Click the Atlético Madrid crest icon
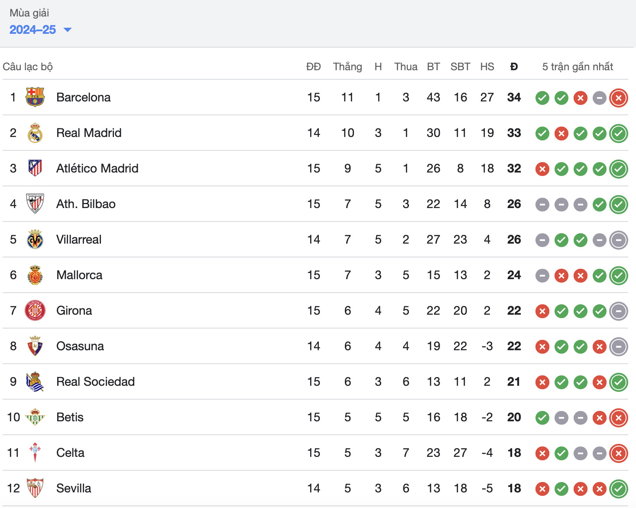The image size is (636, 508). tap(35, 168)
